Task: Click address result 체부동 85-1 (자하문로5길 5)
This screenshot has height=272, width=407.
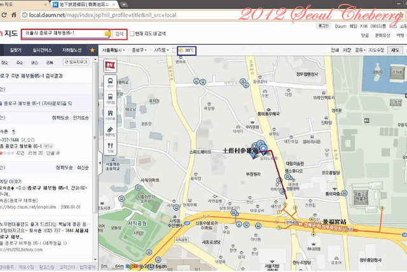Action: click(36, 103)
